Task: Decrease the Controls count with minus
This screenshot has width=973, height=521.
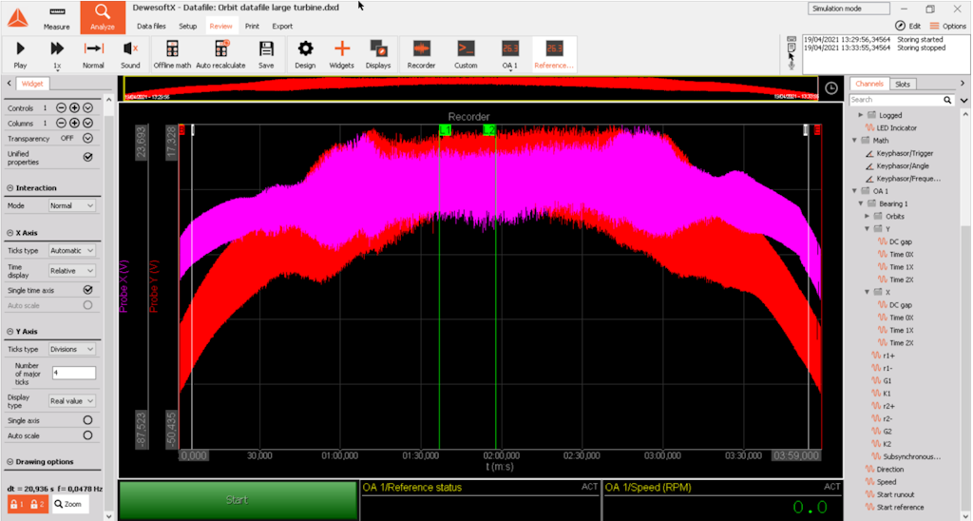Action: 61,107
